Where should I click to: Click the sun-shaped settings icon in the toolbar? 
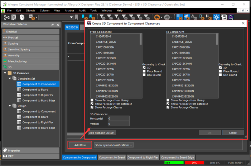(x=216, y=17)
